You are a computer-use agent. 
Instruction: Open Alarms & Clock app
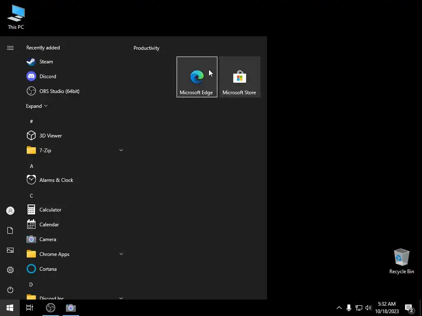[x=75, y=180]
